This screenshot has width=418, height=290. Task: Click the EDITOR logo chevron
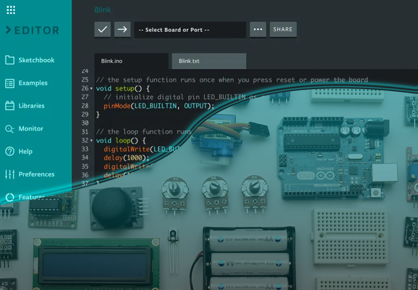click(x=8, y=30)
